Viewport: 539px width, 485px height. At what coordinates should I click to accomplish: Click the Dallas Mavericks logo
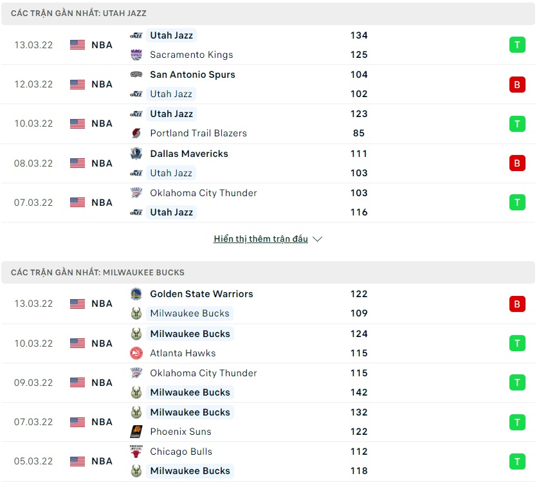(136, 154)
